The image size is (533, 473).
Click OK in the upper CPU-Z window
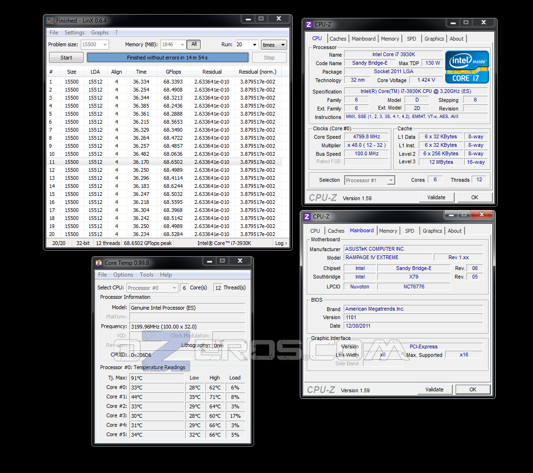pos(474,197)
